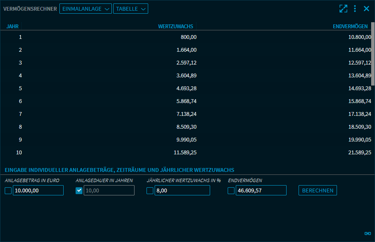Click the Anlagebetrag input field showing 10.000,00
Image resolution: width=375 pixels, height=242 pixels.
point(38,191)
